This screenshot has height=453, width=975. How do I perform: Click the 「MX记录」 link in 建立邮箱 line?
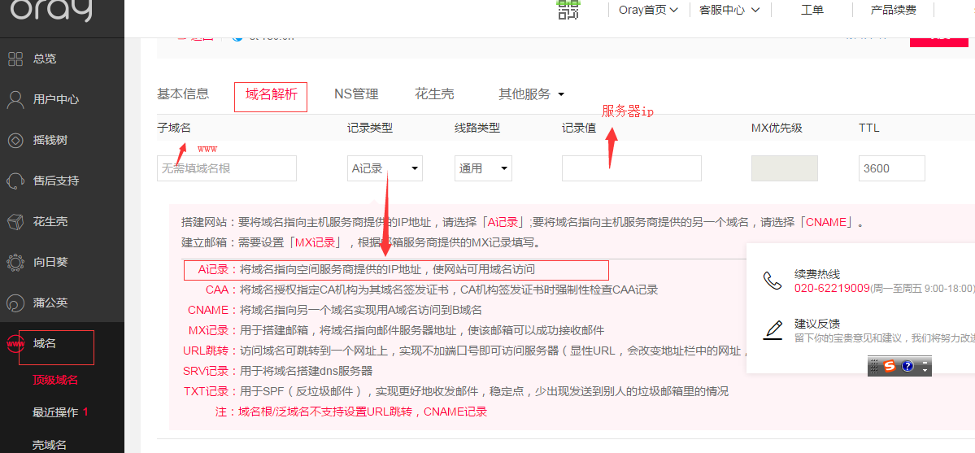click(315, 242)
